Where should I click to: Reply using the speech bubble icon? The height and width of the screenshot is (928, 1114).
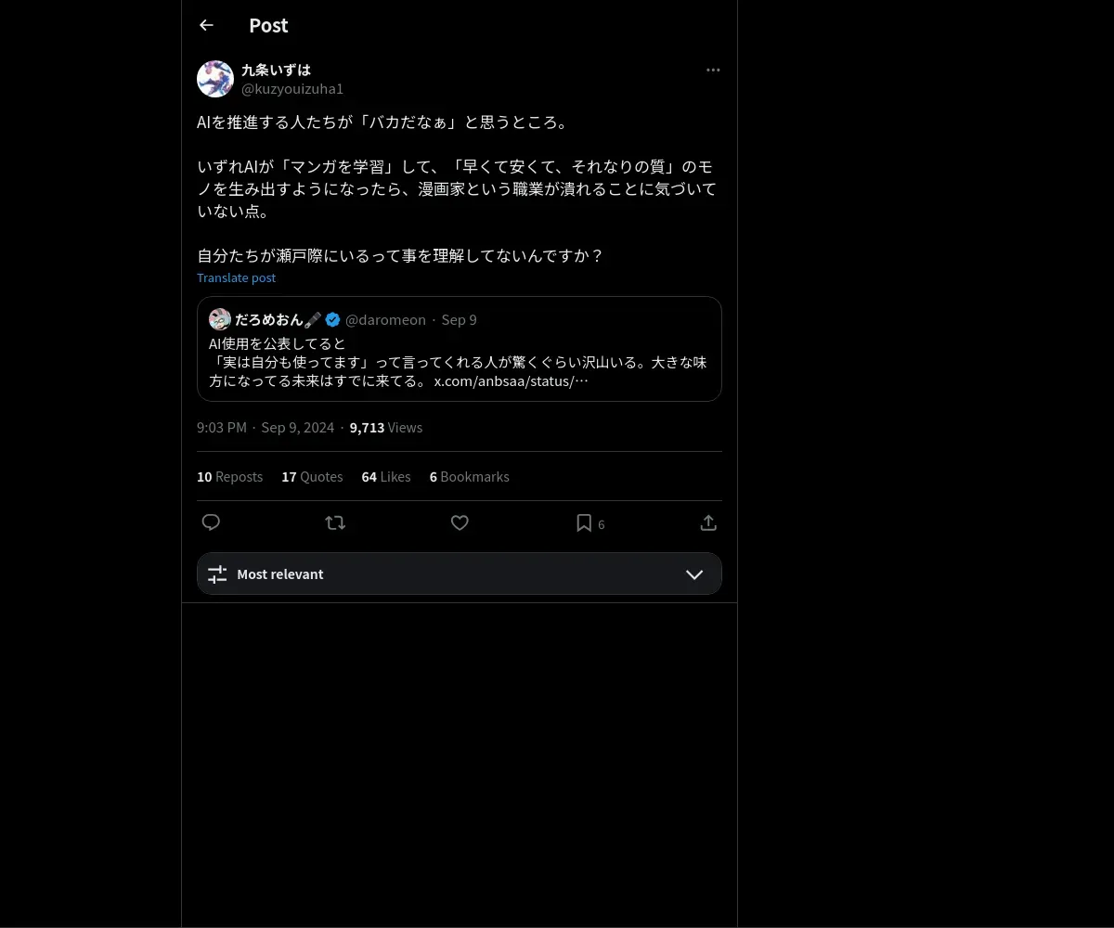pos(211,522)
